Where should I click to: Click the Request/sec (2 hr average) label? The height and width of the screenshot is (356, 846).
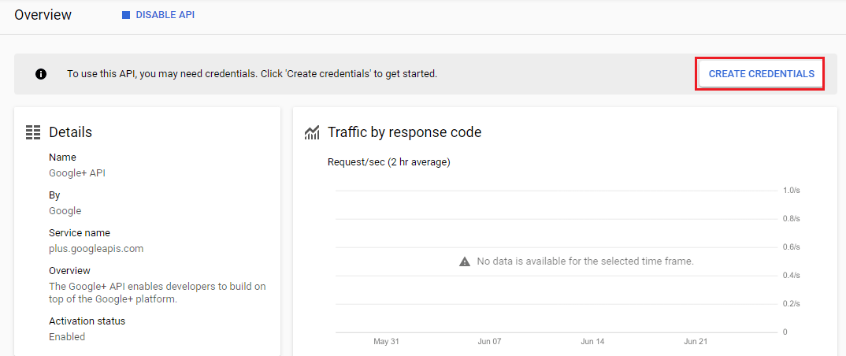tap(388, 162)
